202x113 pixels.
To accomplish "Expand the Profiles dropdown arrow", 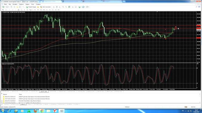I will click(9, 7).
